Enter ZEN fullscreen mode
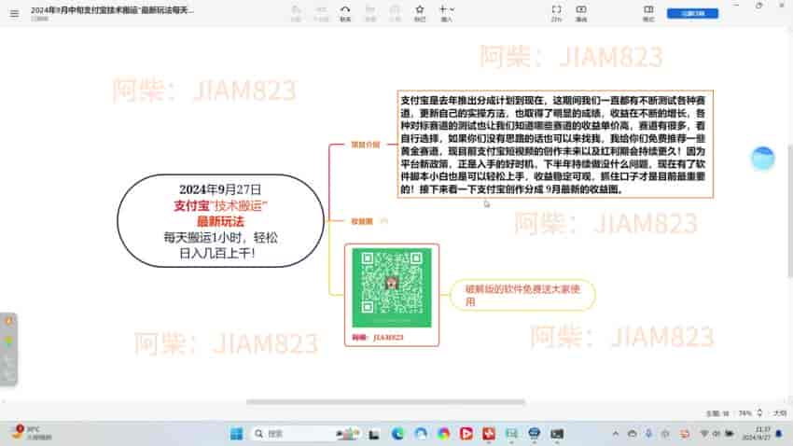This screenshot has width=793, height=446. [x=556, y=13]
